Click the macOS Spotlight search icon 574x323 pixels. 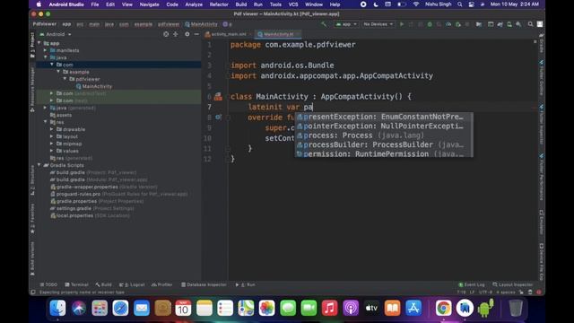tap(459, 4)
